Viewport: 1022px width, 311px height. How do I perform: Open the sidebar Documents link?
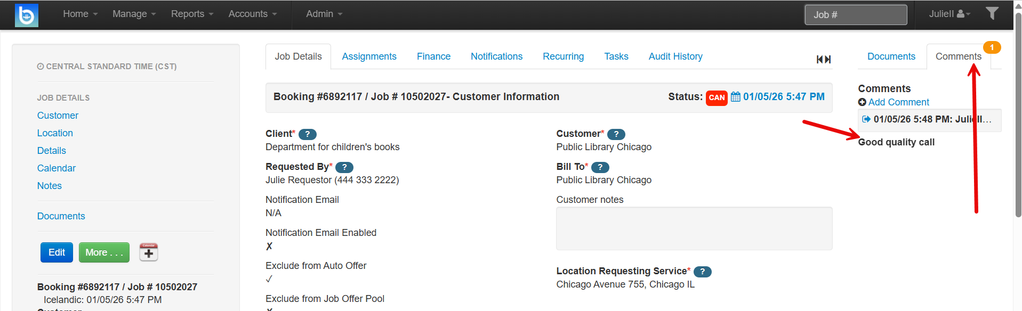tap(61, 216)
